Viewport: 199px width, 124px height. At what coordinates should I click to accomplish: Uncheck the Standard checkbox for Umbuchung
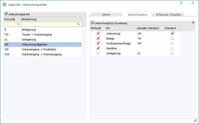tap(172, 33)
